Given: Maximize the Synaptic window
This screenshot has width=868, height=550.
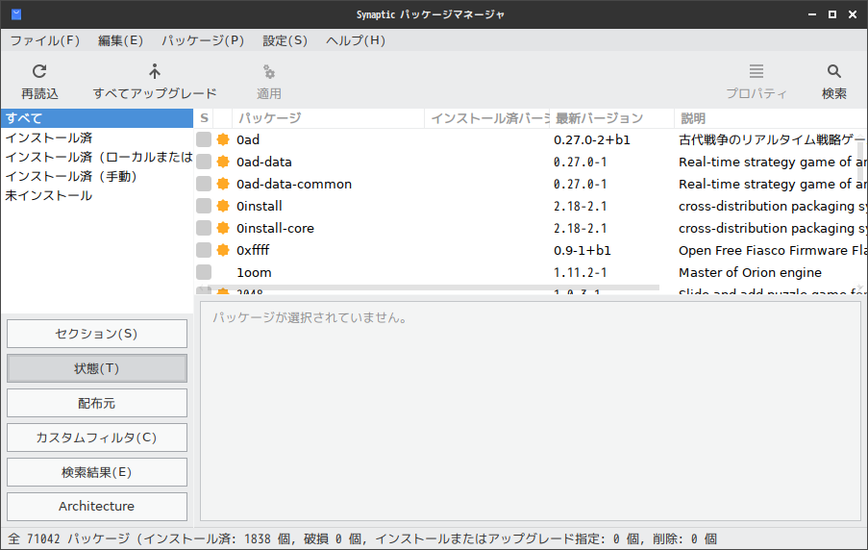Looking at the screenshot, I should pyautogui.click(x=832, y=14).
